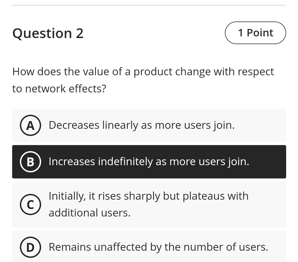The width and height of the screenshot is (298, 262).
Task: Select the circled letter C icon
Action: pos(30,204)
